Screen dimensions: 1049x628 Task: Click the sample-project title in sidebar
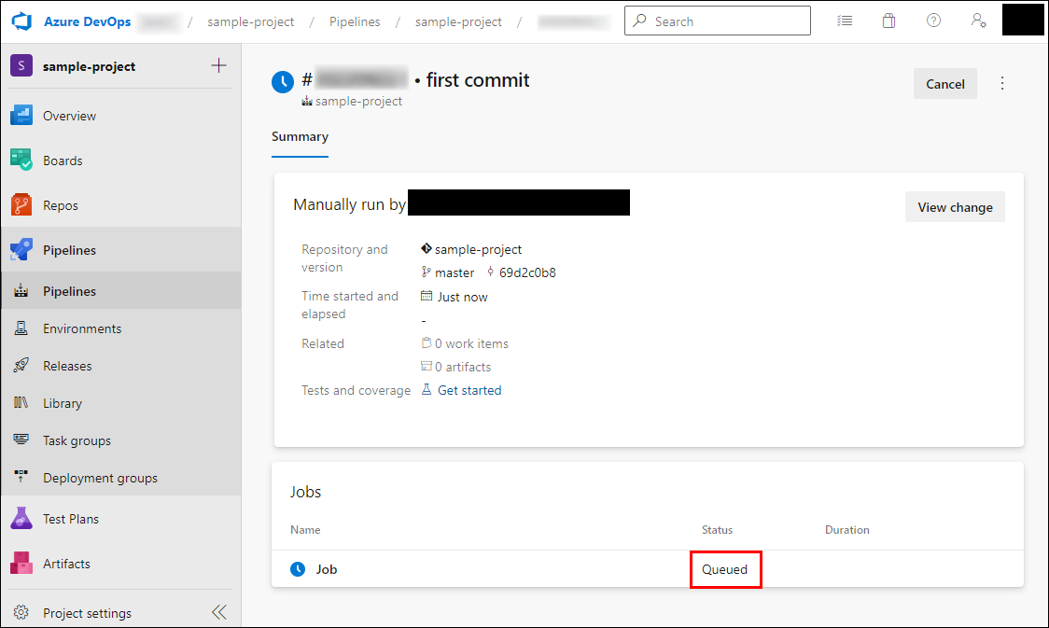(89, 66)
